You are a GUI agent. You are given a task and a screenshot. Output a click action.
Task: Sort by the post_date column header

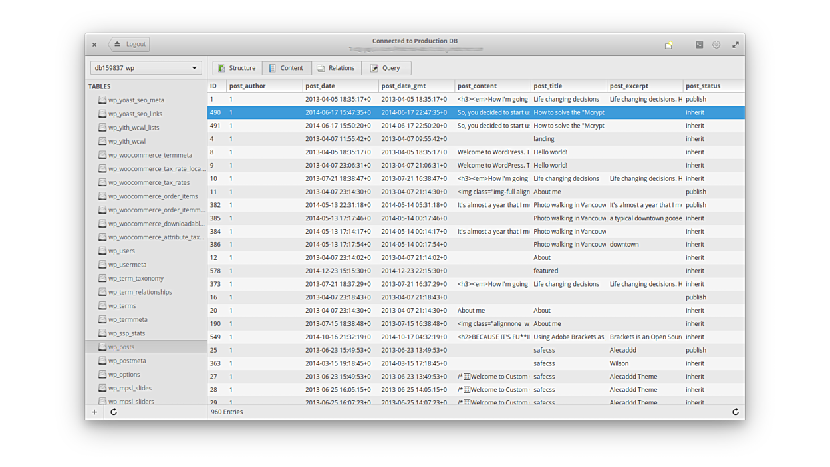point(320,86)
